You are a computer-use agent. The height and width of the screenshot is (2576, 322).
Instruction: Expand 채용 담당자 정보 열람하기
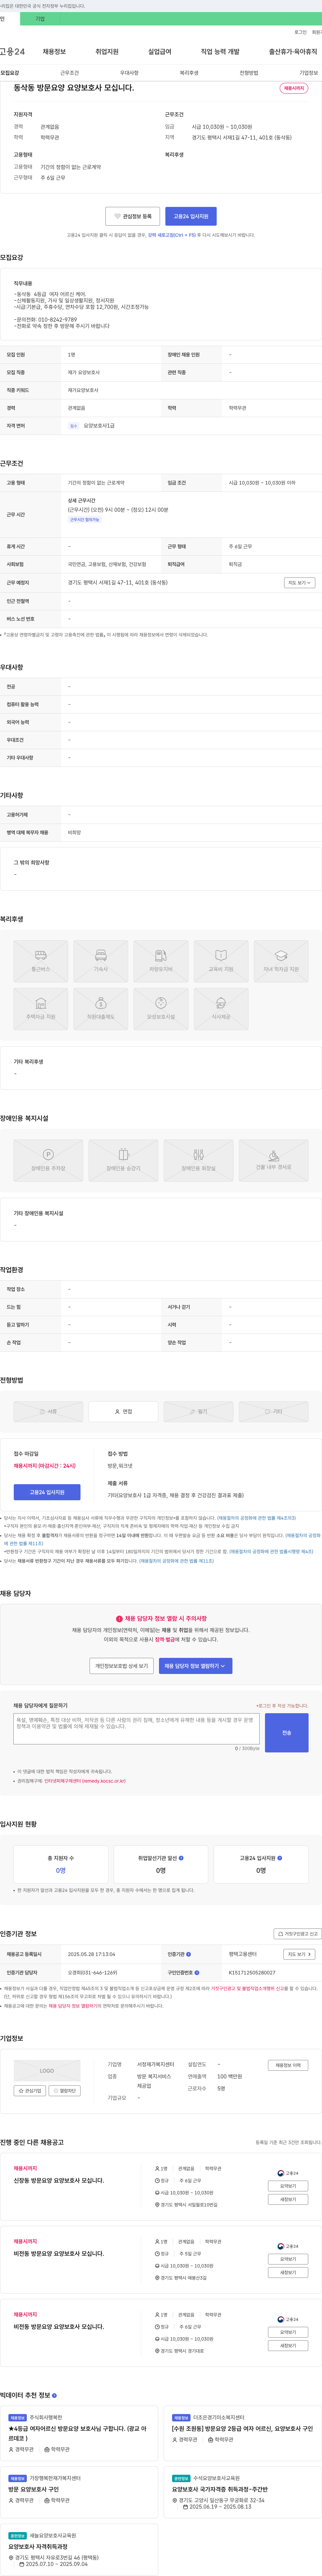pos(195,1666)
